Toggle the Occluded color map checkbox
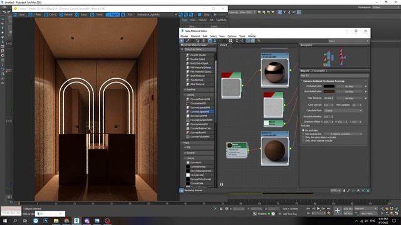 (366, 86)
